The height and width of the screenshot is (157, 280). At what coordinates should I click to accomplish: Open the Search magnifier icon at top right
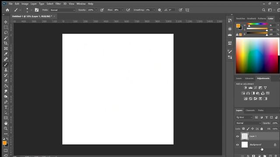[x=263, y=10]
